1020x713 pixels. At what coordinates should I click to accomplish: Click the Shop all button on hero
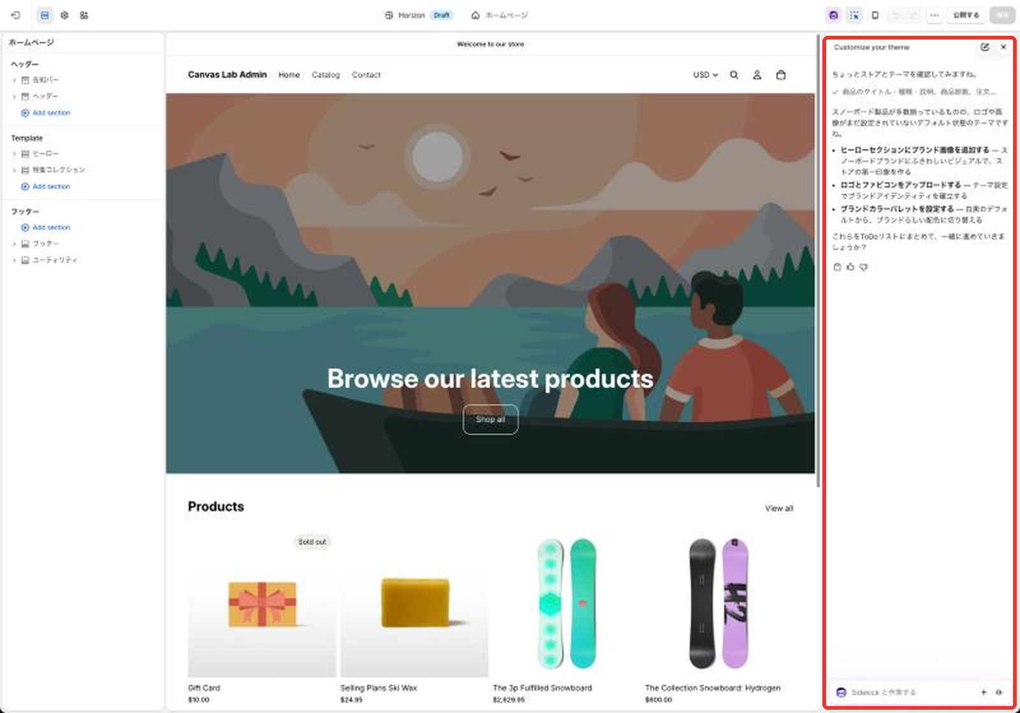490,420
